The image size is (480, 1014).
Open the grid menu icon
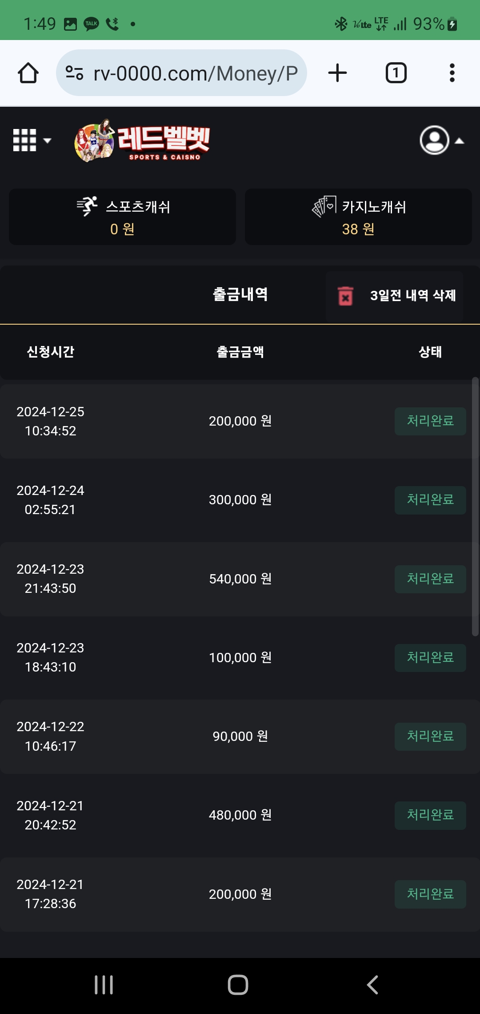(x=32, y=141)
